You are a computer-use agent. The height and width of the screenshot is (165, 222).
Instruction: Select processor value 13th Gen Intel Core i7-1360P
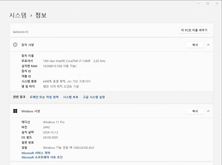[74, 61]
